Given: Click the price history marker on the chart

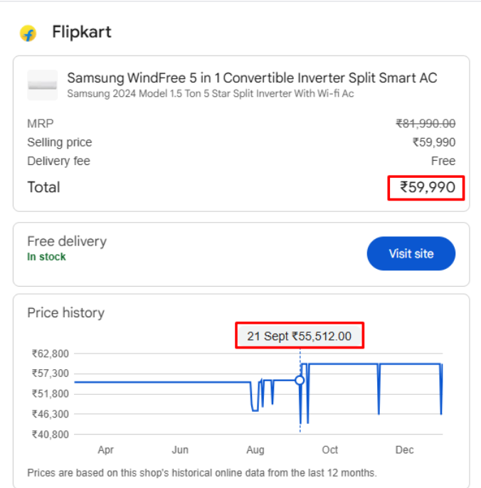Looking at the screenshot, I should 300,381.
